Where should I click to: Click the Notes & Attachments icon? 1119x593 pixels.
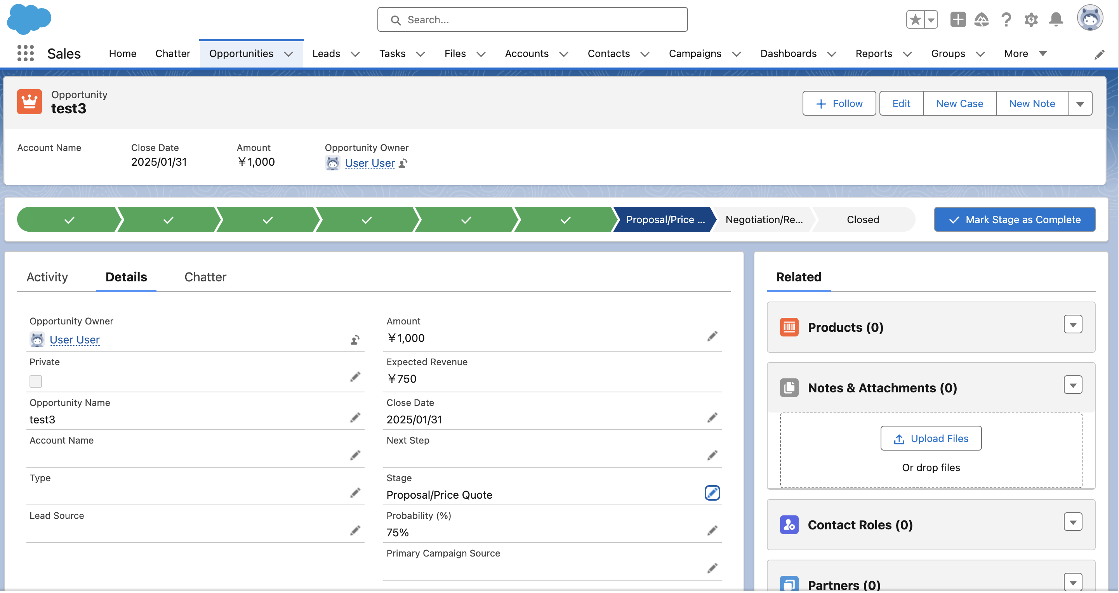(789, 388)
